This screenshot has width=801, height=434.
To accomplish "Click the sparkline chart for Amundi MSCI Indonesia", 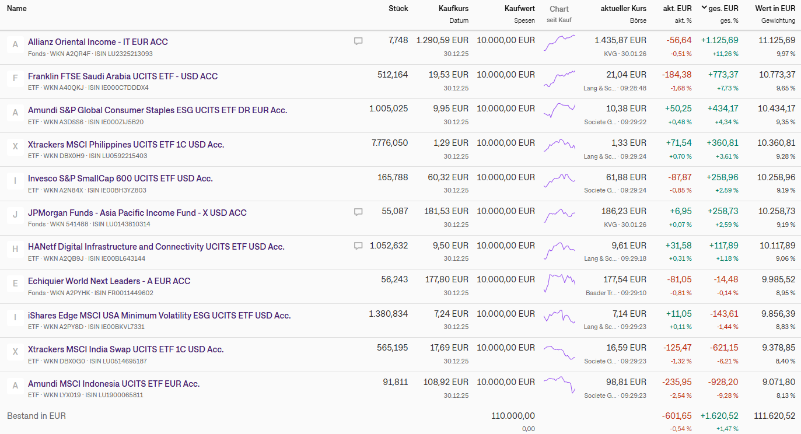I will (x=559, y=384).
